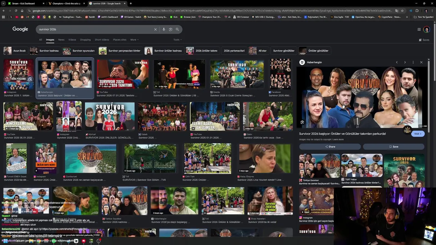Open the TGRT Haber related image
Screen dimensions: 436x245
pyautogui.click(x=362, y=165)
